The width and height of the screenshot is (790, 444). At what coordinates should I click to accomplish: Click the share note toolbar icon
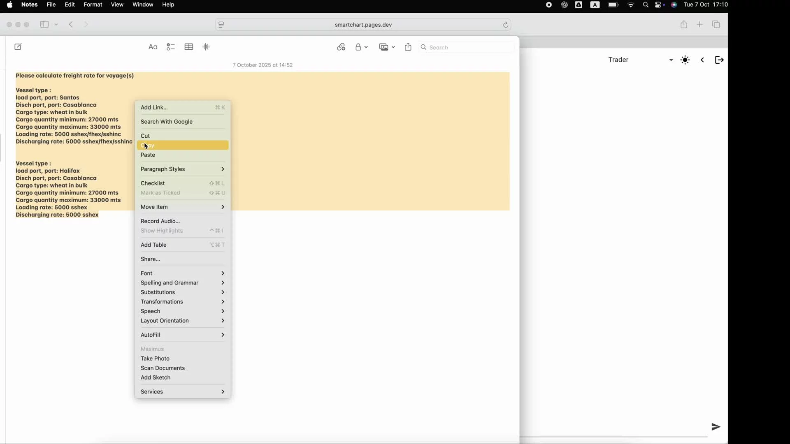click(x=408, y=47)
